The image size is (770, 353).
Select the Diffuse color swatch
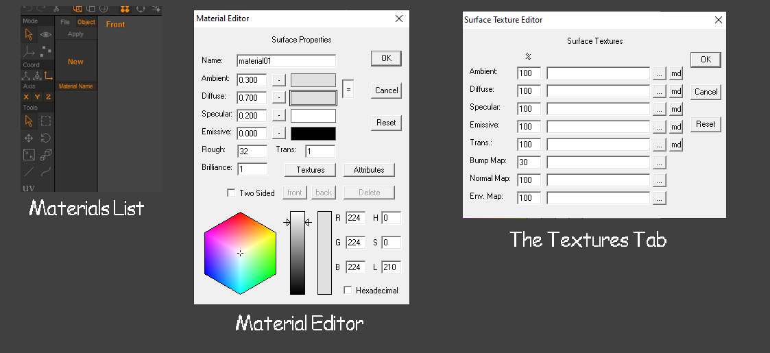(313, 98)
